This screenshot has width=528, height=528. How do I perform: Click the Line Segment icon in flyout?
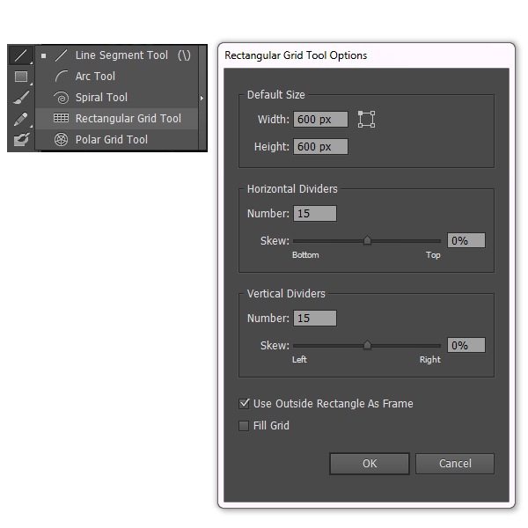pos(62,55)
